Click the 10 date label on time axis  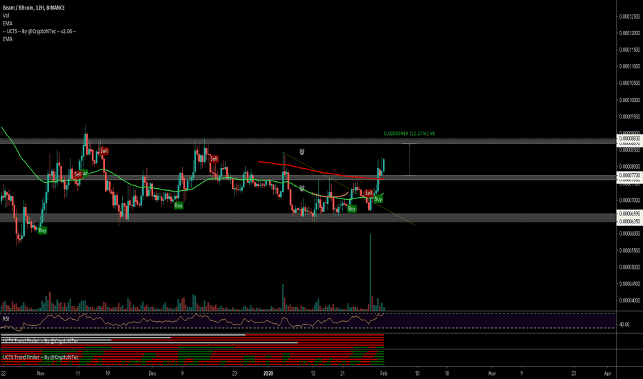point(417,373)
